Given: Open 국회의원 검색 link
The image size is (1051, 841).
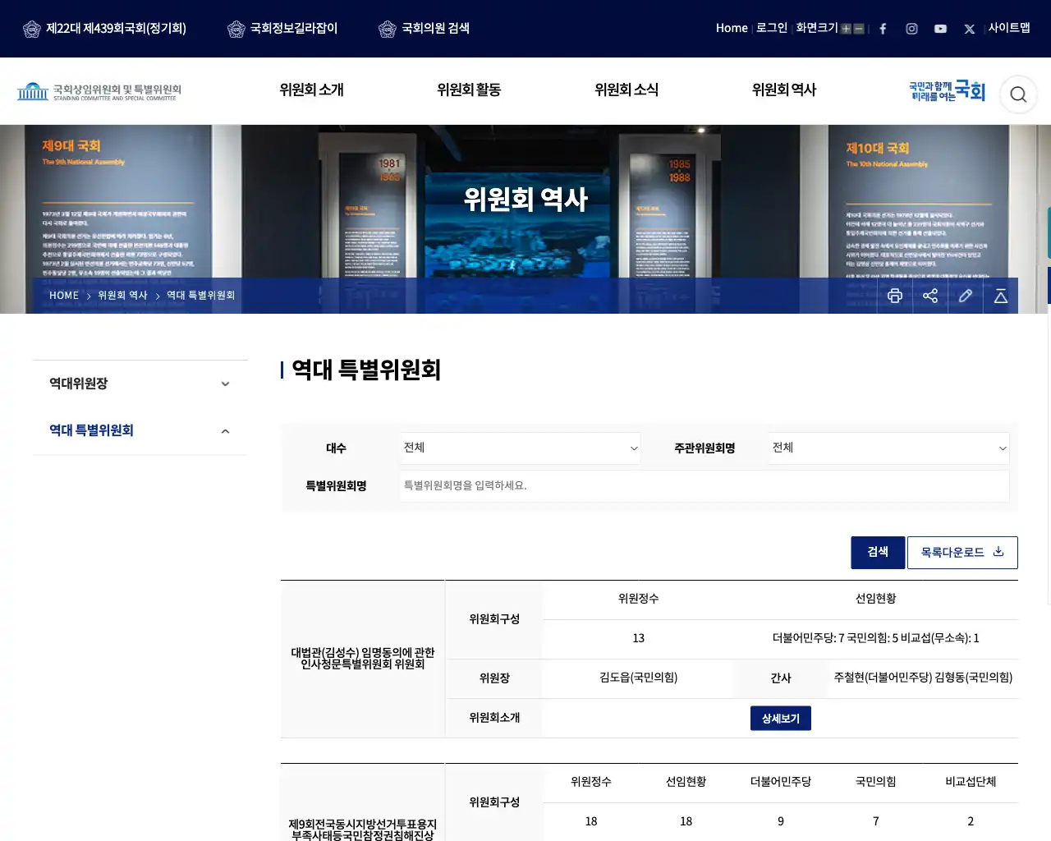Looking at the screenshot, I should [x=424, y=29].
